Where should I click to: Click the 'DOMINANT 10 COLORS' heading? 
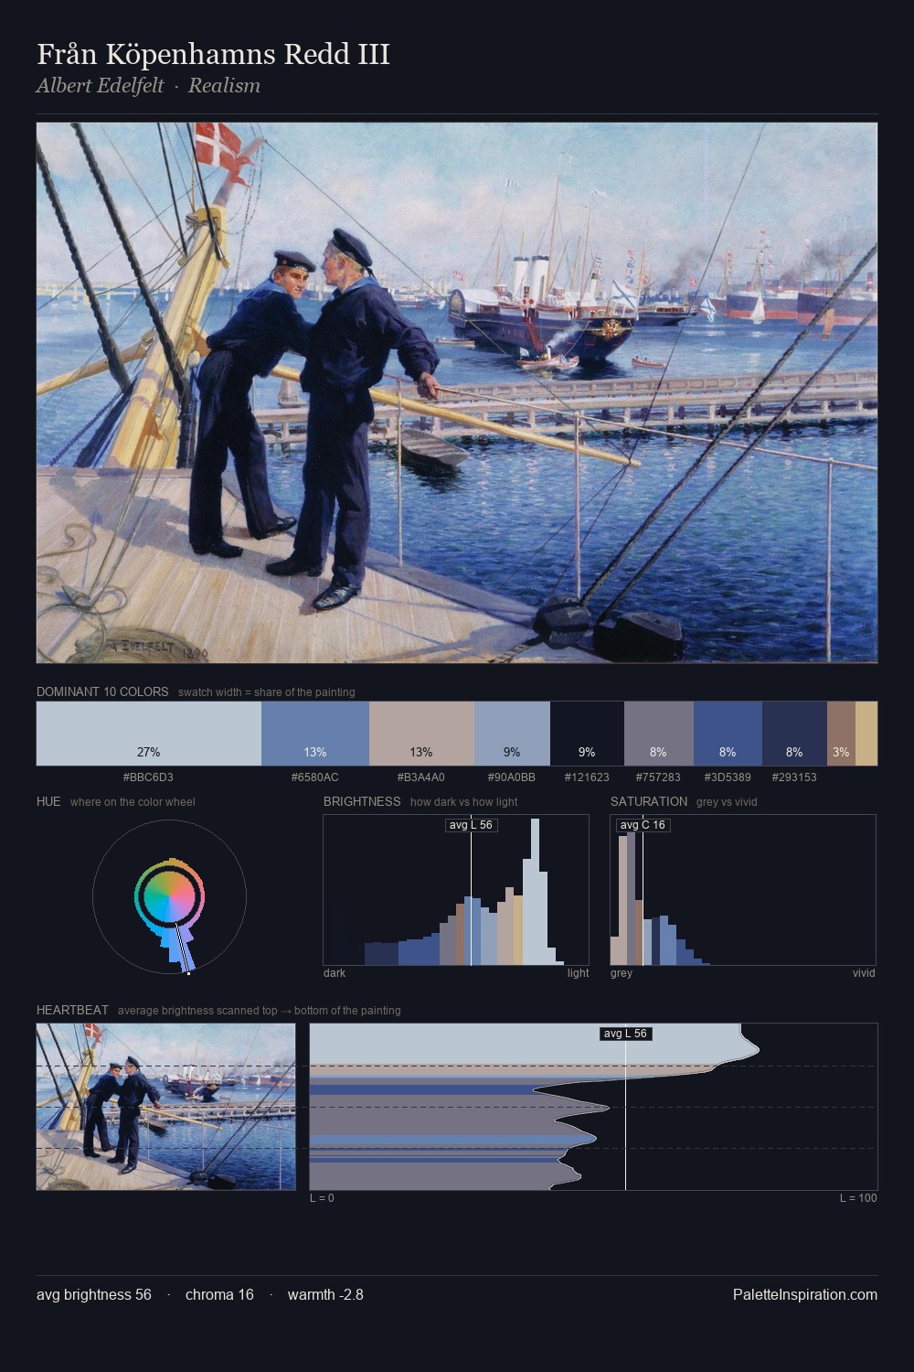pos(102,692)
